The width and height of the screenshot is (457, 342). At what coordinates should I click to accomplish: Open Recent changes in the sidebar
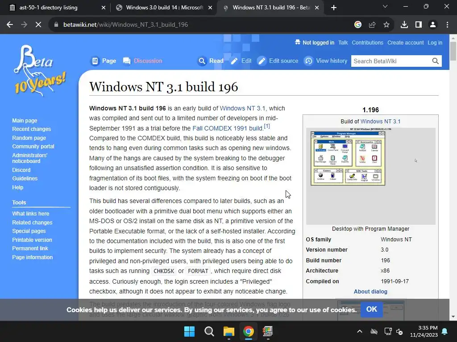click(x=32, y=129)
